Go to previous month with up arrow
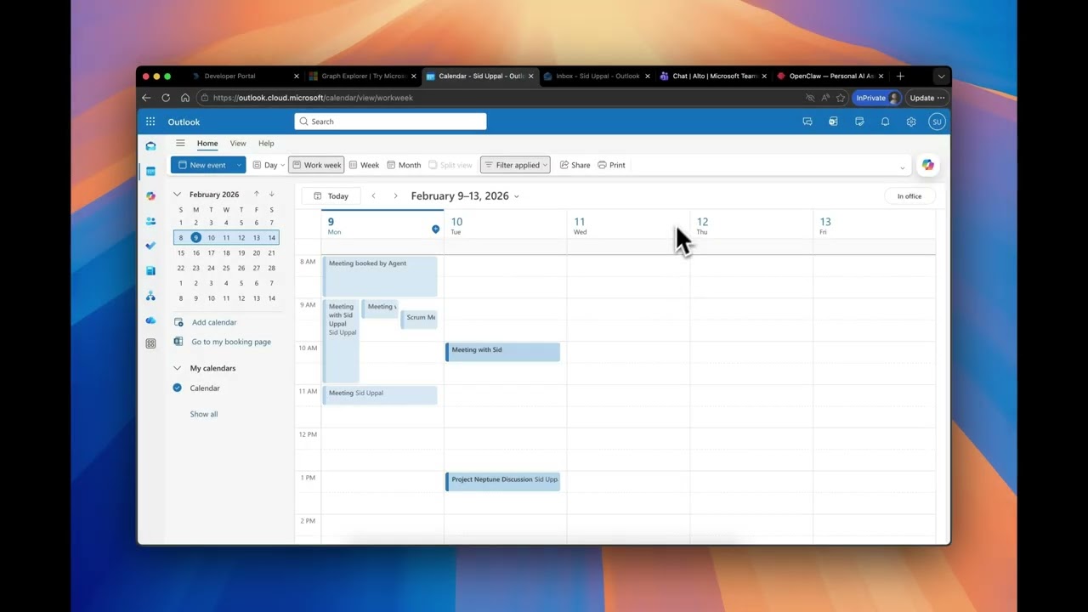Screen dimensions: 1088x612 pos(257,194)
